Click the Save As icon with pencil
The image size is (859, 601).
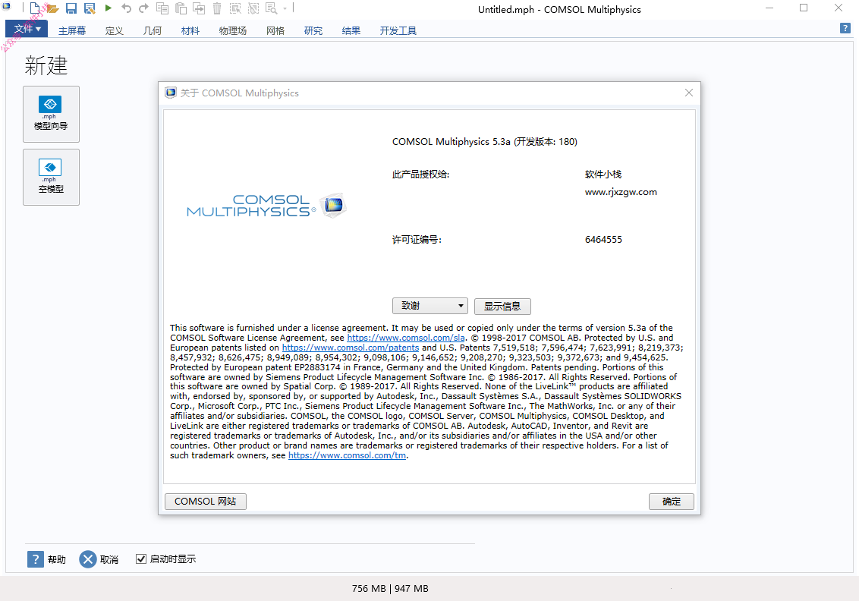point(90,8)
